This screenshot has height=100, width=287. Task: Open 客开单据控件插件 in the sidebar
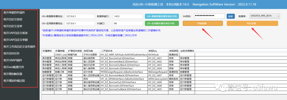pyautogui.click(x=14, y=13)
